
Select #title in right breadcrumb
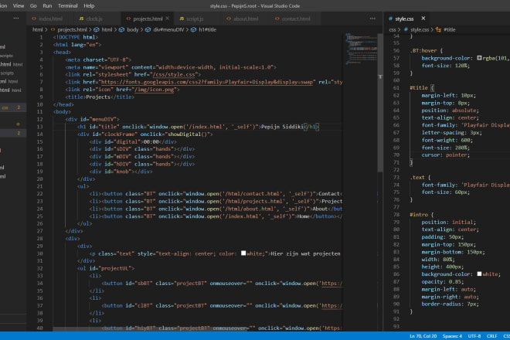point(450,29)
